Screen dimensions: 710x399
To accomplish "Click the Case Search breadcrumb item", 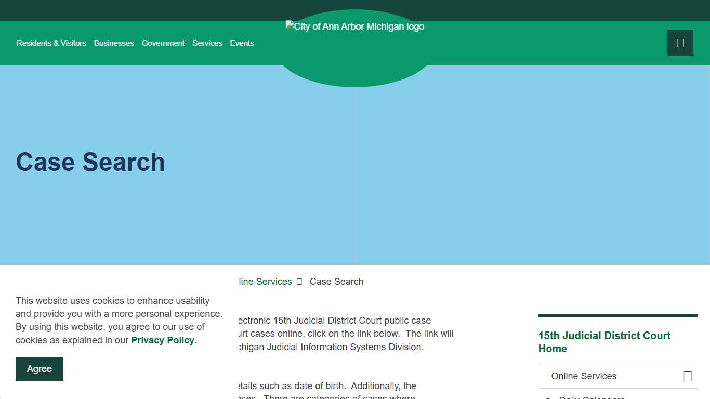I will (x=336, y=282).
